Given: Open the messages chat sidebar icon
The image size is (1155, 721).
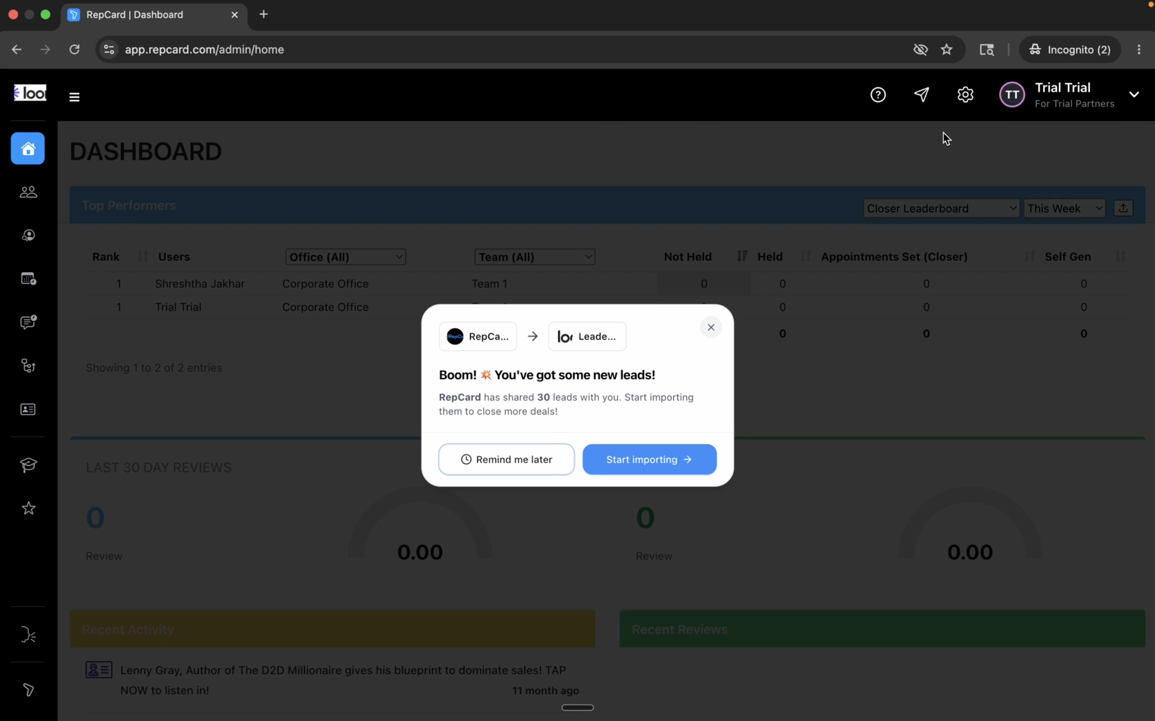Looking at the screenshot, I should [x=28, y=322].
